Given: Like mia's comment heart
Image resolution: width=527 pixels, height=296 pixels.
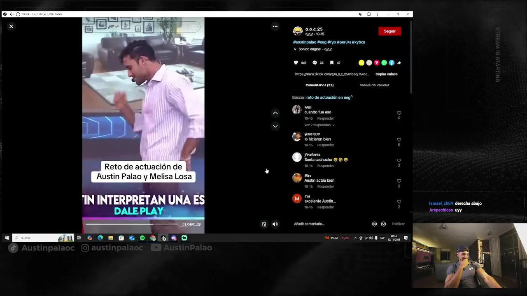Looking at the screenshot, I should tap(399, 202).
